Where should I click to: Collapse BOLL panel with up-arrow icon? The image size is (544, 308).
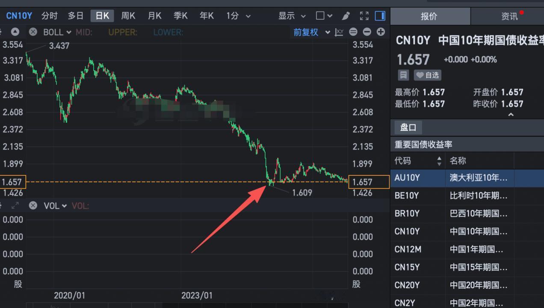click(15, 32)
